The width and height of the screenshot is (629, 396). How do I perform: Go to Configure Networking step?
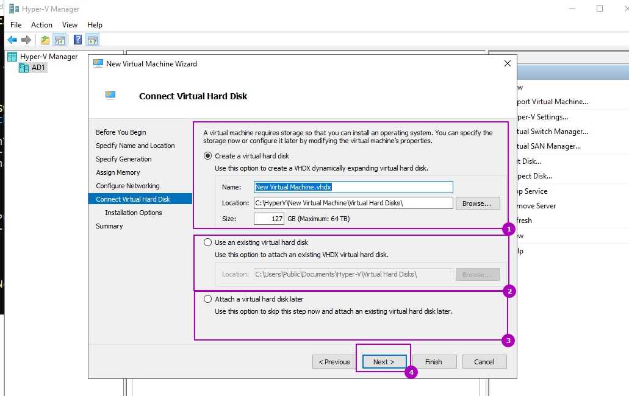click(128, 186)
